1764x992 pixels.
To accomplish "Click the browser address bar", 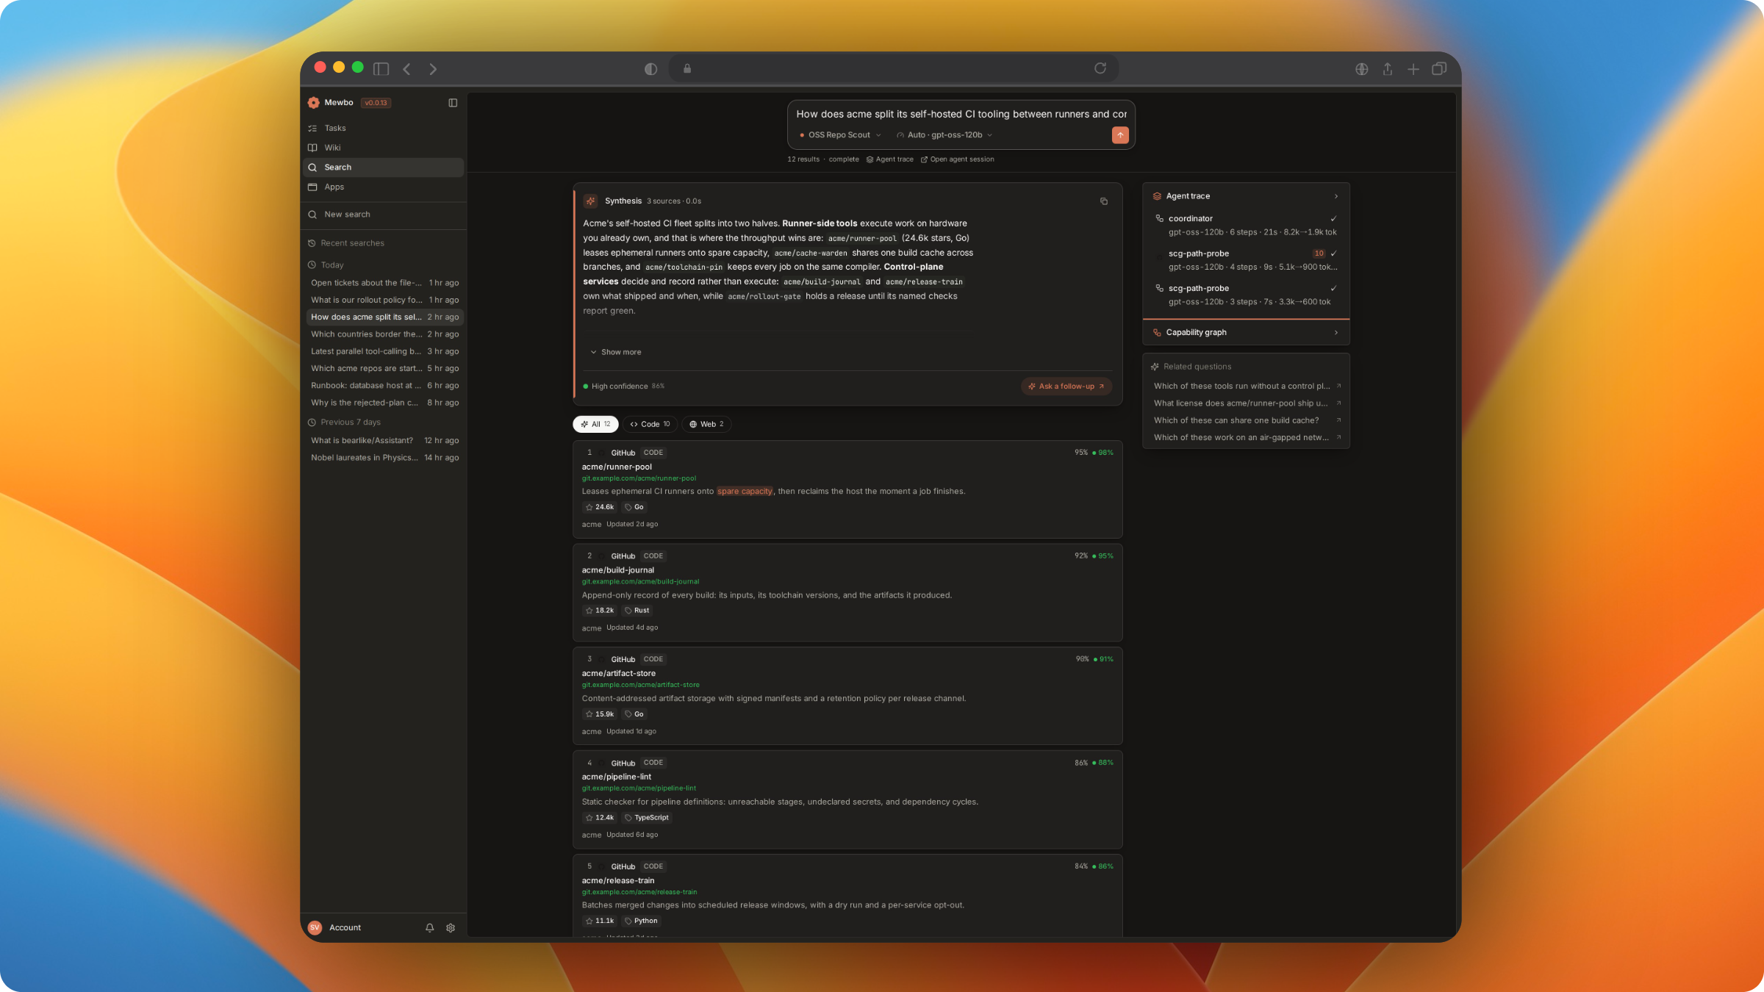I will click(x=893, y=68).
